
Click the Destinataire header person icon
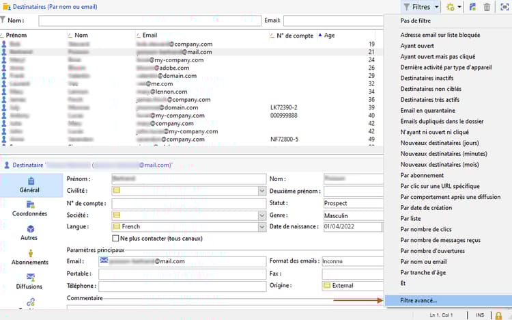click(7, 165)
